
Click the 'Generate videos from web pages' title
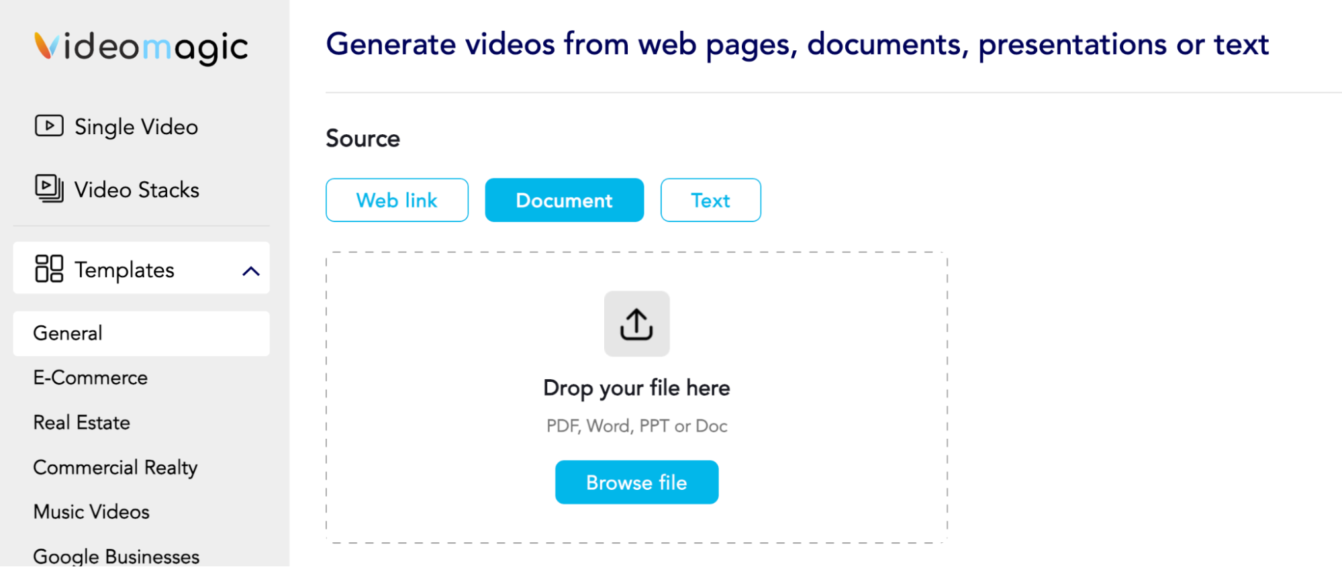pos(797,45)
